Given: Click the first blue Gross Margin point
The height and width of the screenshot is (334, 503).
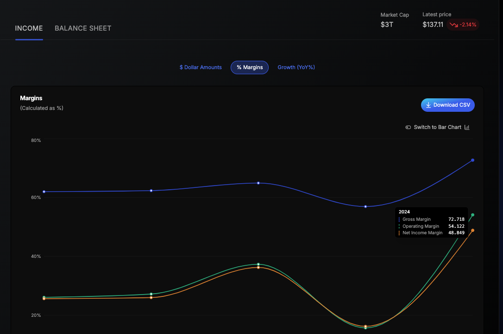Looking at the screenshot, I should [x=44, y=192].
